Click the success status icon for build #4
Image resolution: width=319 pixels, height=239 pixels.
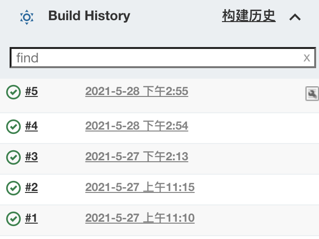point(13,127)
